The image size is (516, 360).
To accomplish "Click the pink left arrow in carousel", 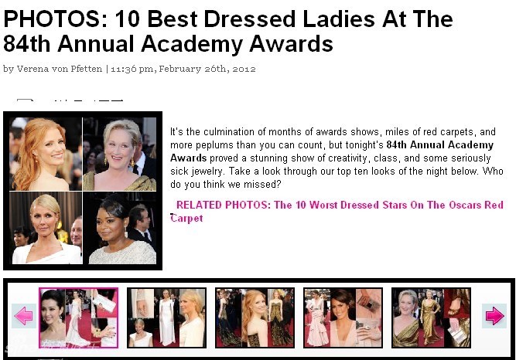I will coord(24,316).
